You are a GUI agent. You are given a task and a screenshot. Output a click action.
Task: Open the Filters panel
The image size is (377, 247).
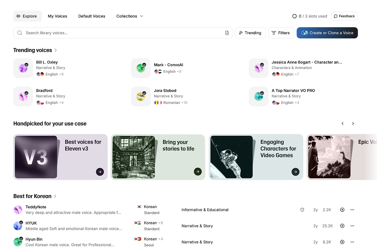281,33
